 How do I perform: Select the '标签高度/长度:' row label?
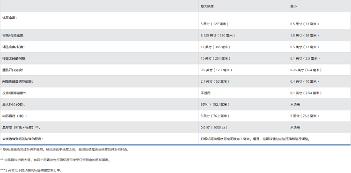point(14,47)
